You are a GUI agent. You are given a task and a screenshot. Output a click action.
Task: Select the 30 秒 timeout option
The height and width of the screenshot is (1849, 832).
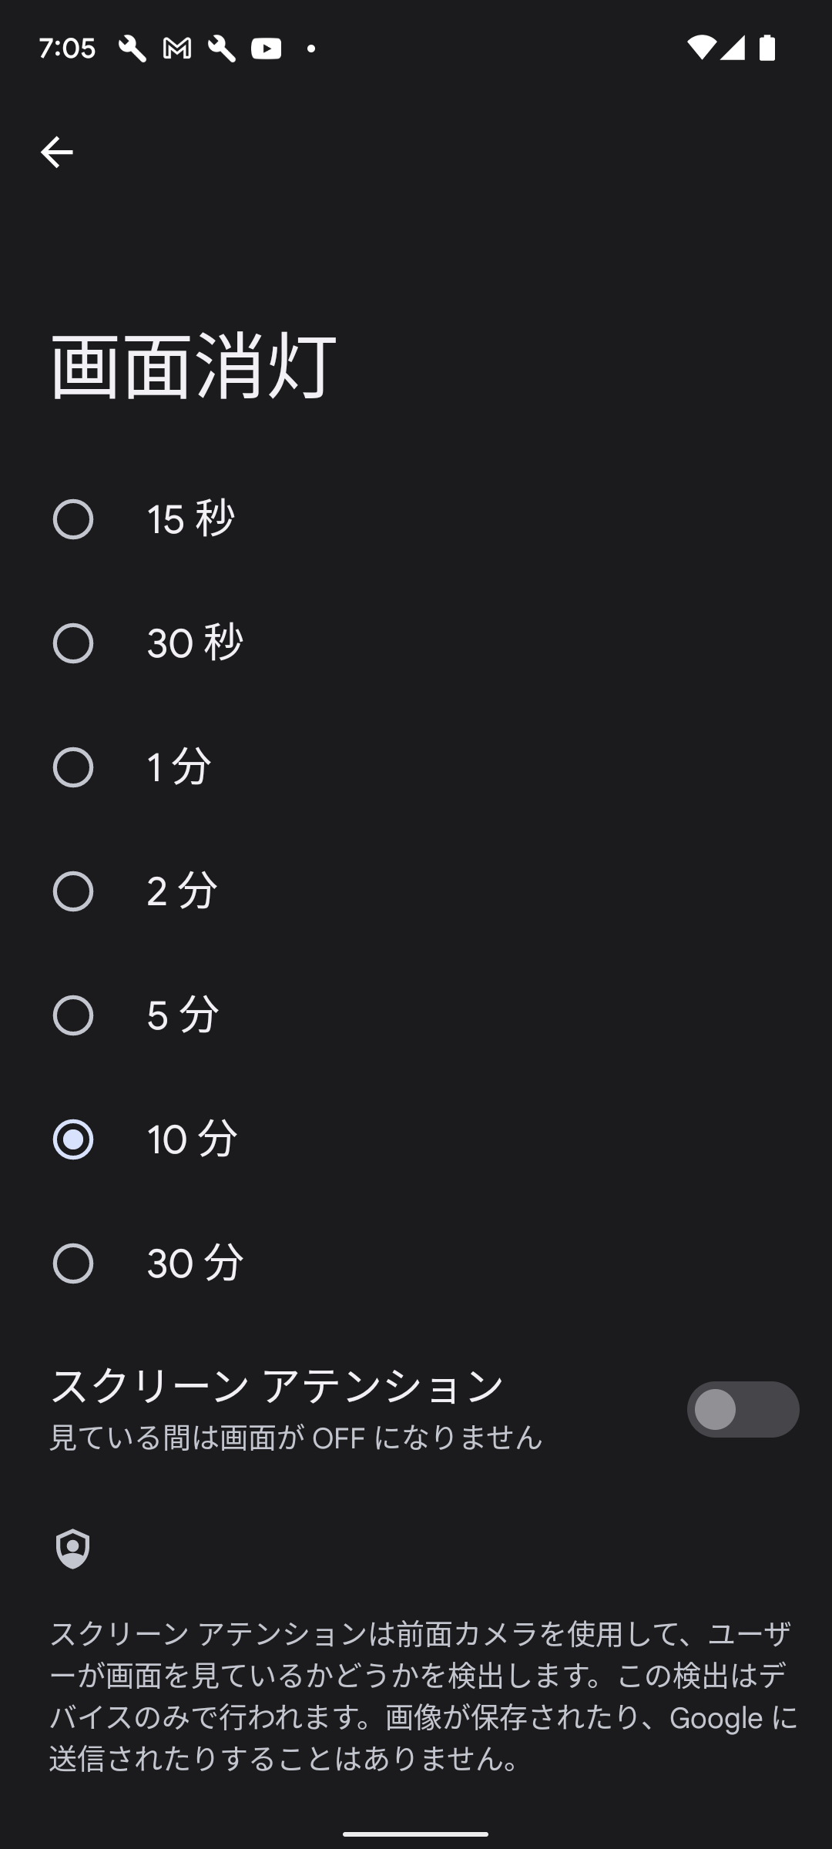[73, 643]
